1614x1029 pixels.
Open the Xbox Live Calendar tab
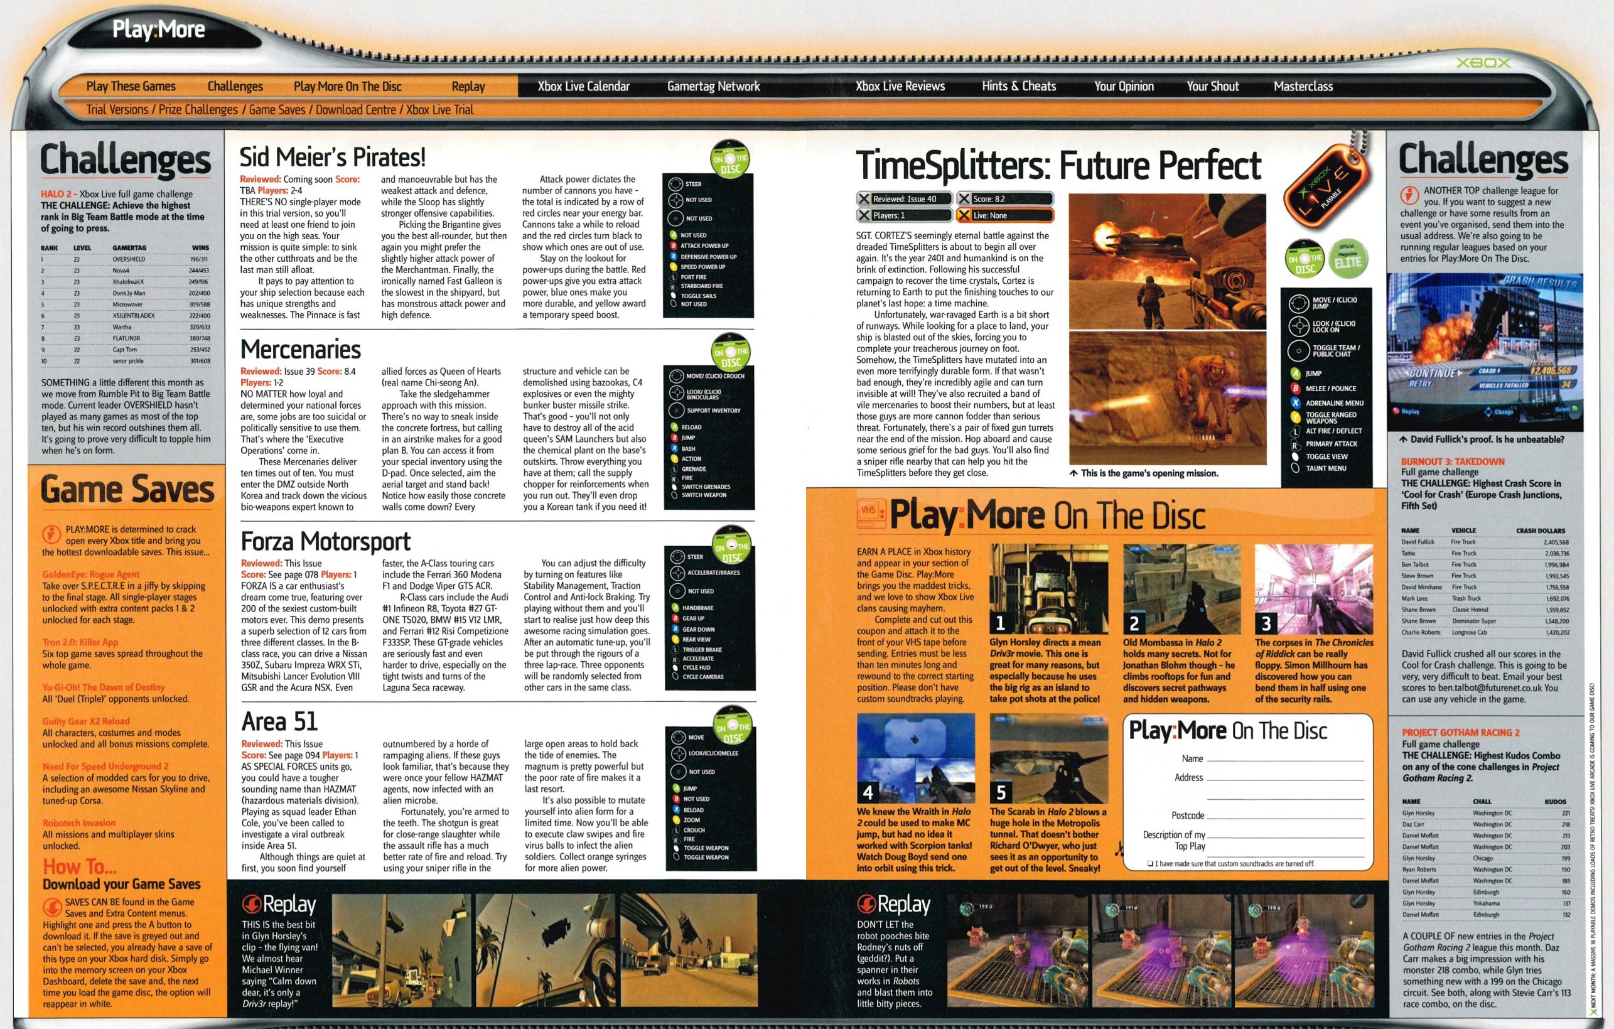(x=584, y=87)
